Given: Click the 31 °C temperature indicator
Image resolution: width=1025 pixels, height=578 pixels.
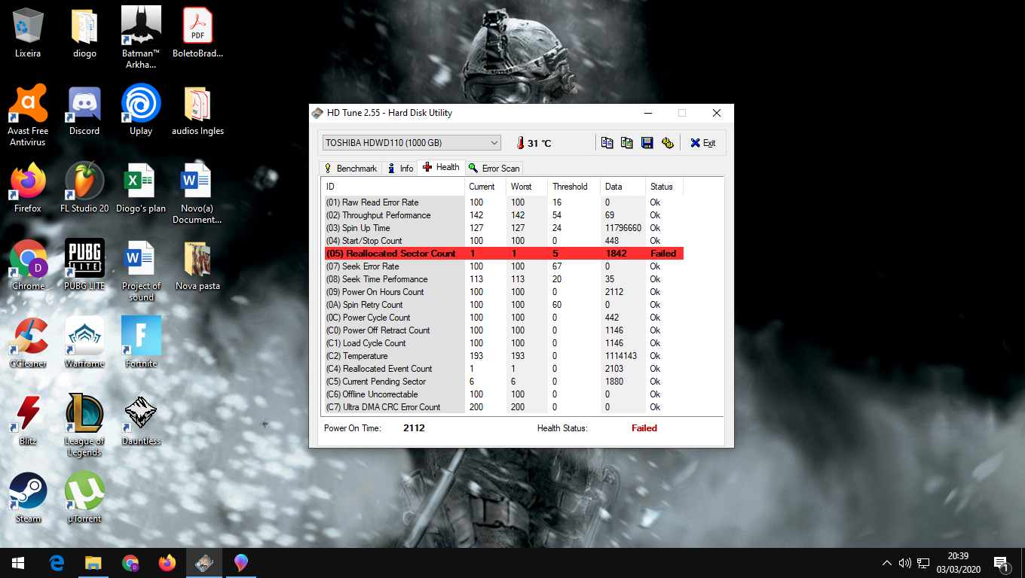Looking at the screenshot, I should (x=534, y=143).
